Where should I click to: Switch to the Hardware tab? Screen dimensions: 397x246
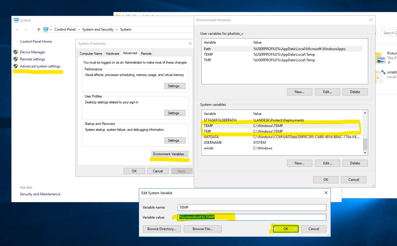point(112,54)
